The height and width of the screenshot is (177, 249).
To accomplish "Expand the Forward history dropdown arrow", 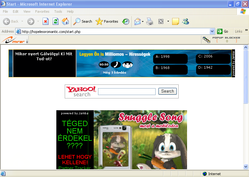I will point(38,21).
